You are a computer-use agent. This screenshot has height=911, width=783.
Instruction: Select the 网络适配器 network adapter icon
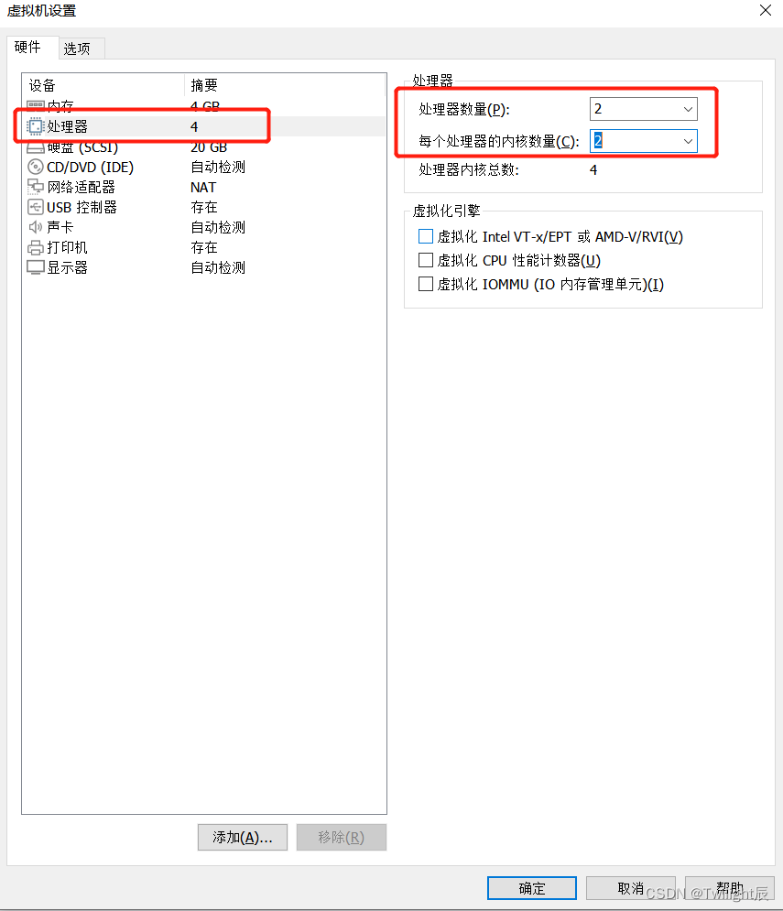[x=36, y=187]
